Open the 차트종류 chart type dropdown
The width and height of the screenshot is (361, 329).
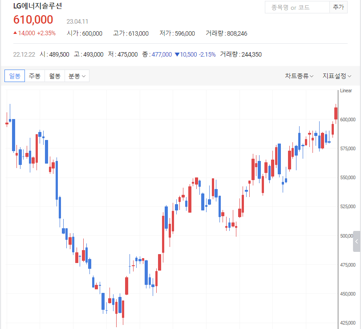299,76
